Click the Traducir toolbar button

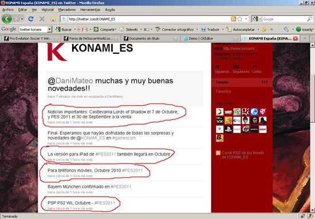click(x=210, y=30)
